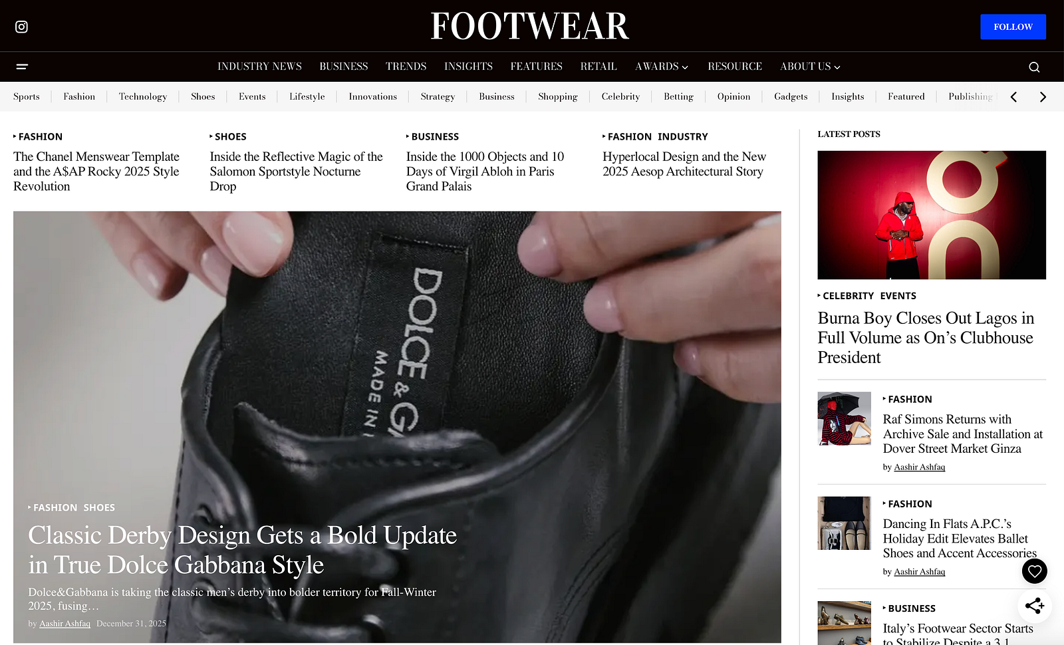The width and height of the screenshot is (1064, 645).
Task: Select the Betting category tab
Action: [x=678, y=96]
